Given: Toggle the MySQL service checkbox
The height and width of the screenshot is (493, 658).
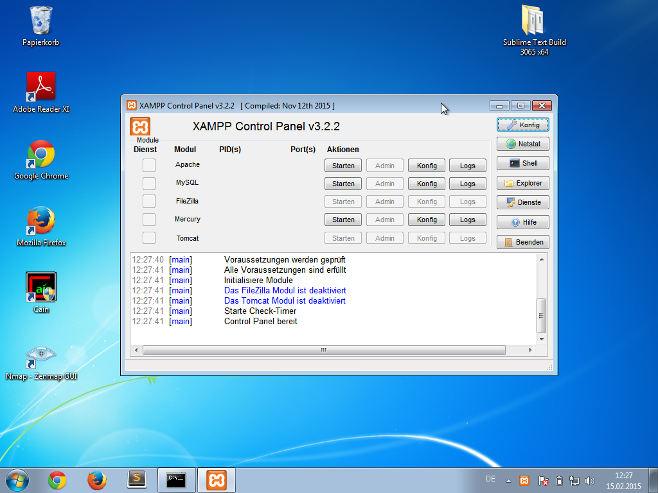Looking at the screenshot, I should coord(149,183).
